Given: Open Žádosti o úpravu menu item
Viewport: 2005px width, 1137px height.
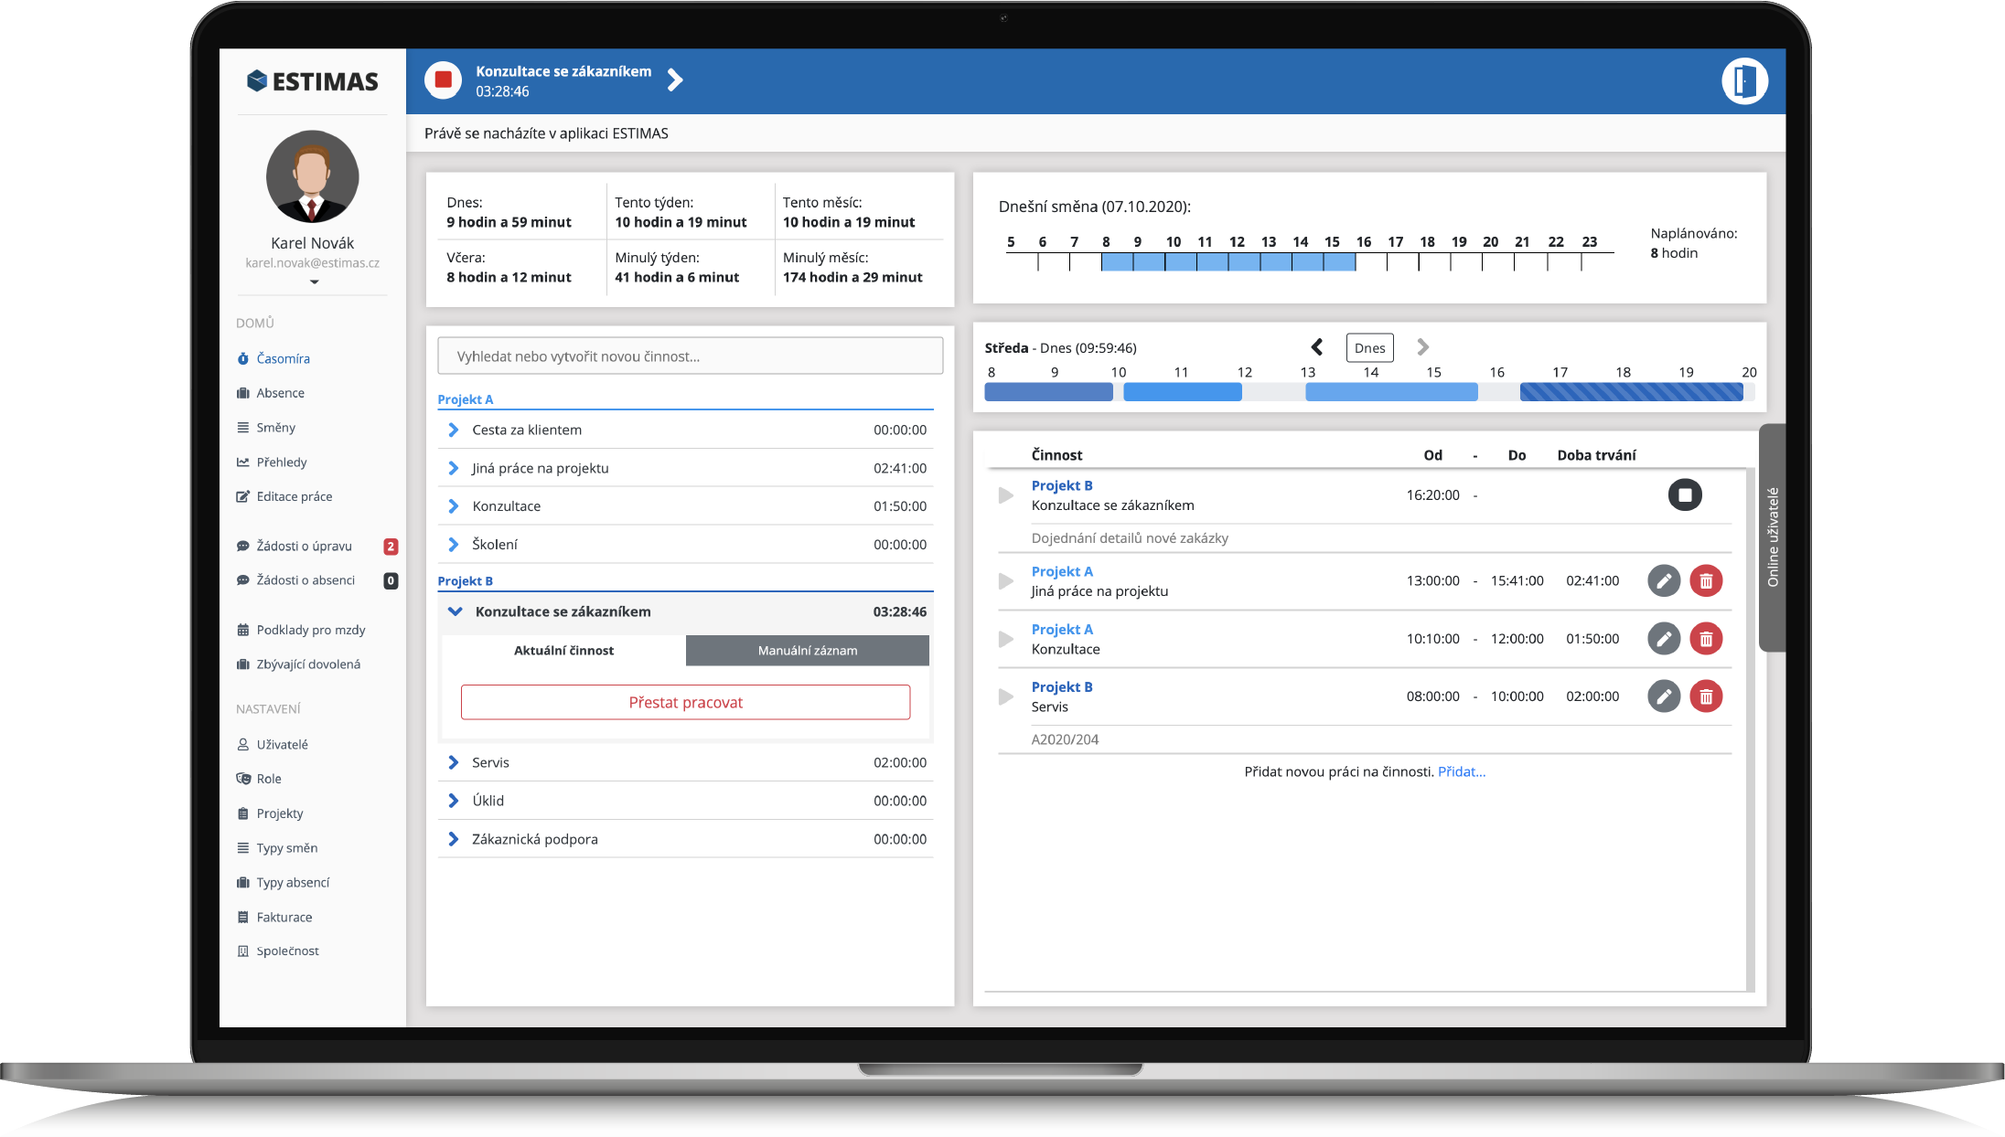Looking at the screenshot, I should 304,547.
